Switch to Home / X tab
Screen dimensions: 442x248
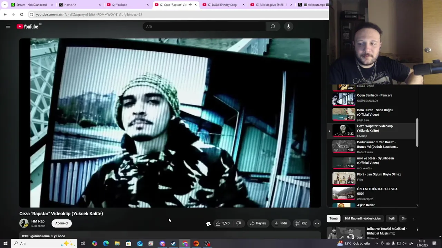pyautogui.click(x=79, y=5)
